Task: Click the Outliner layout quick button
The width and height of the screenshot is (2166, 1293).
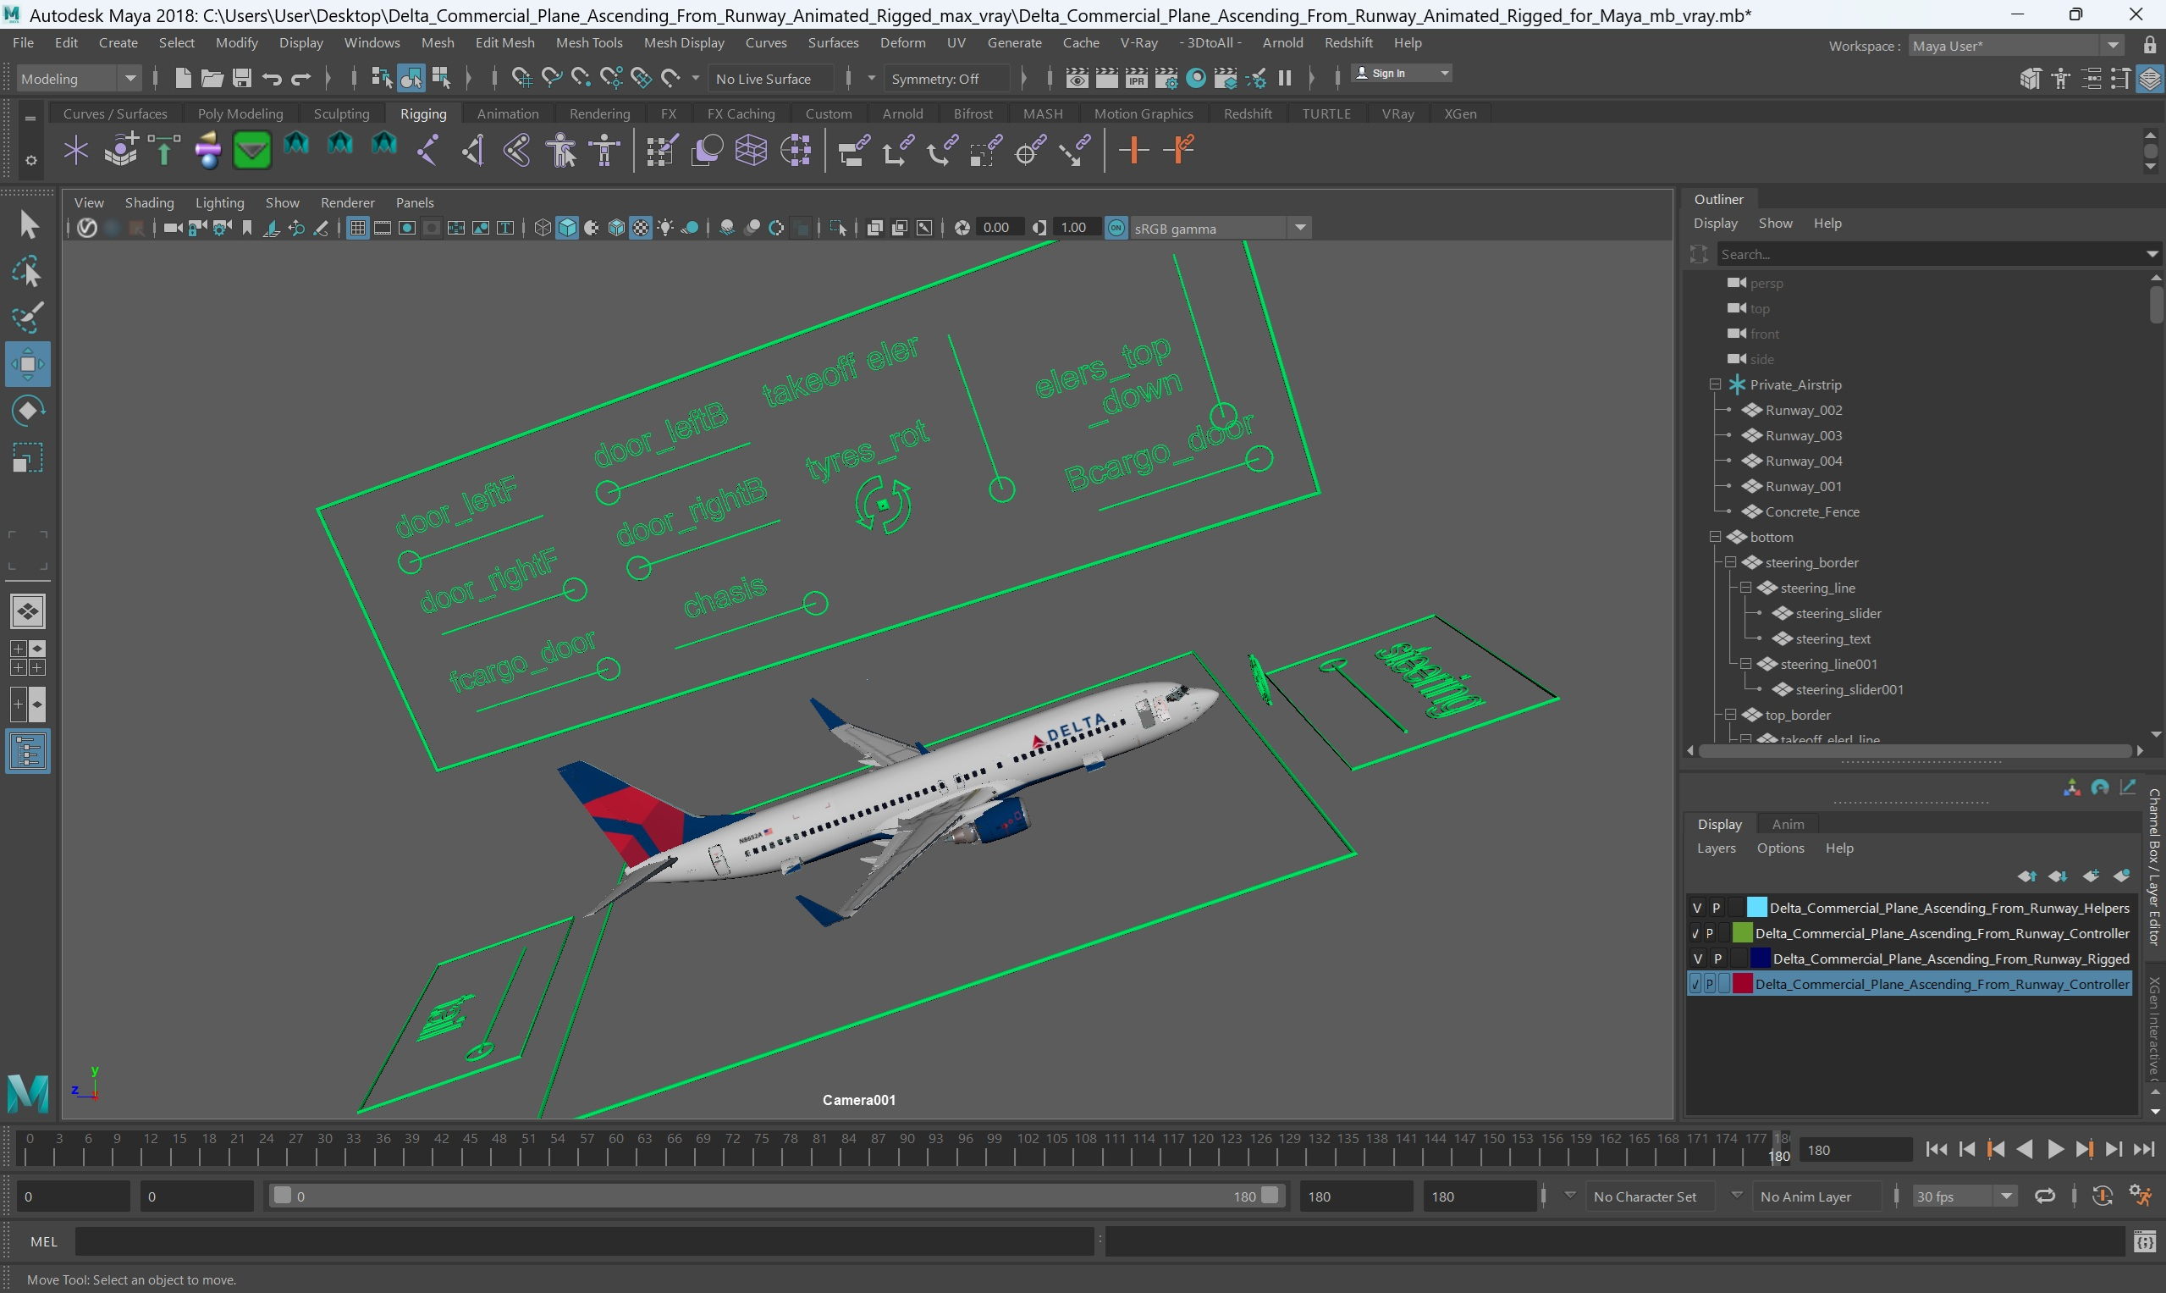Action: coord(28,752)
